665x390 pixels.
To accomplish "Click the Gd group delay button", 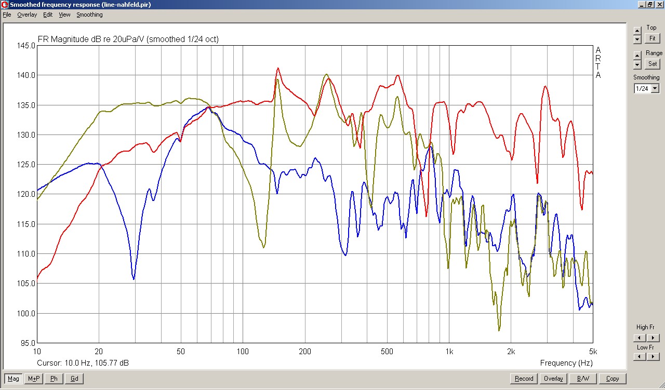I will tap(74, 379).
